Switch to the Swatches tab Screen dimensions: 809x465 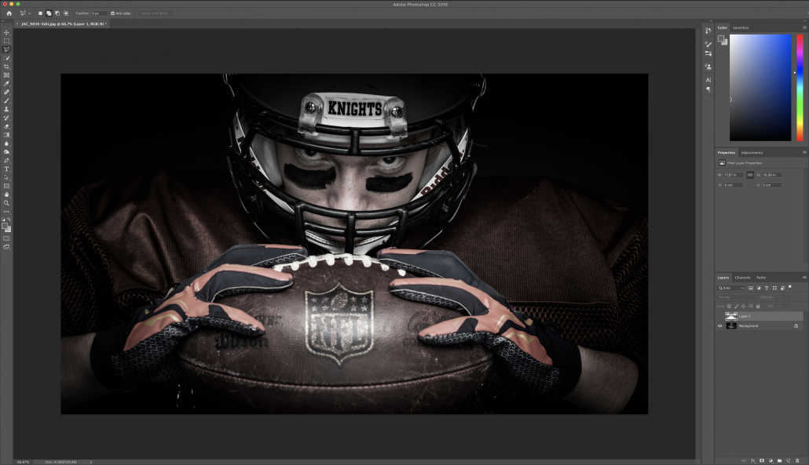pos(741,27)
